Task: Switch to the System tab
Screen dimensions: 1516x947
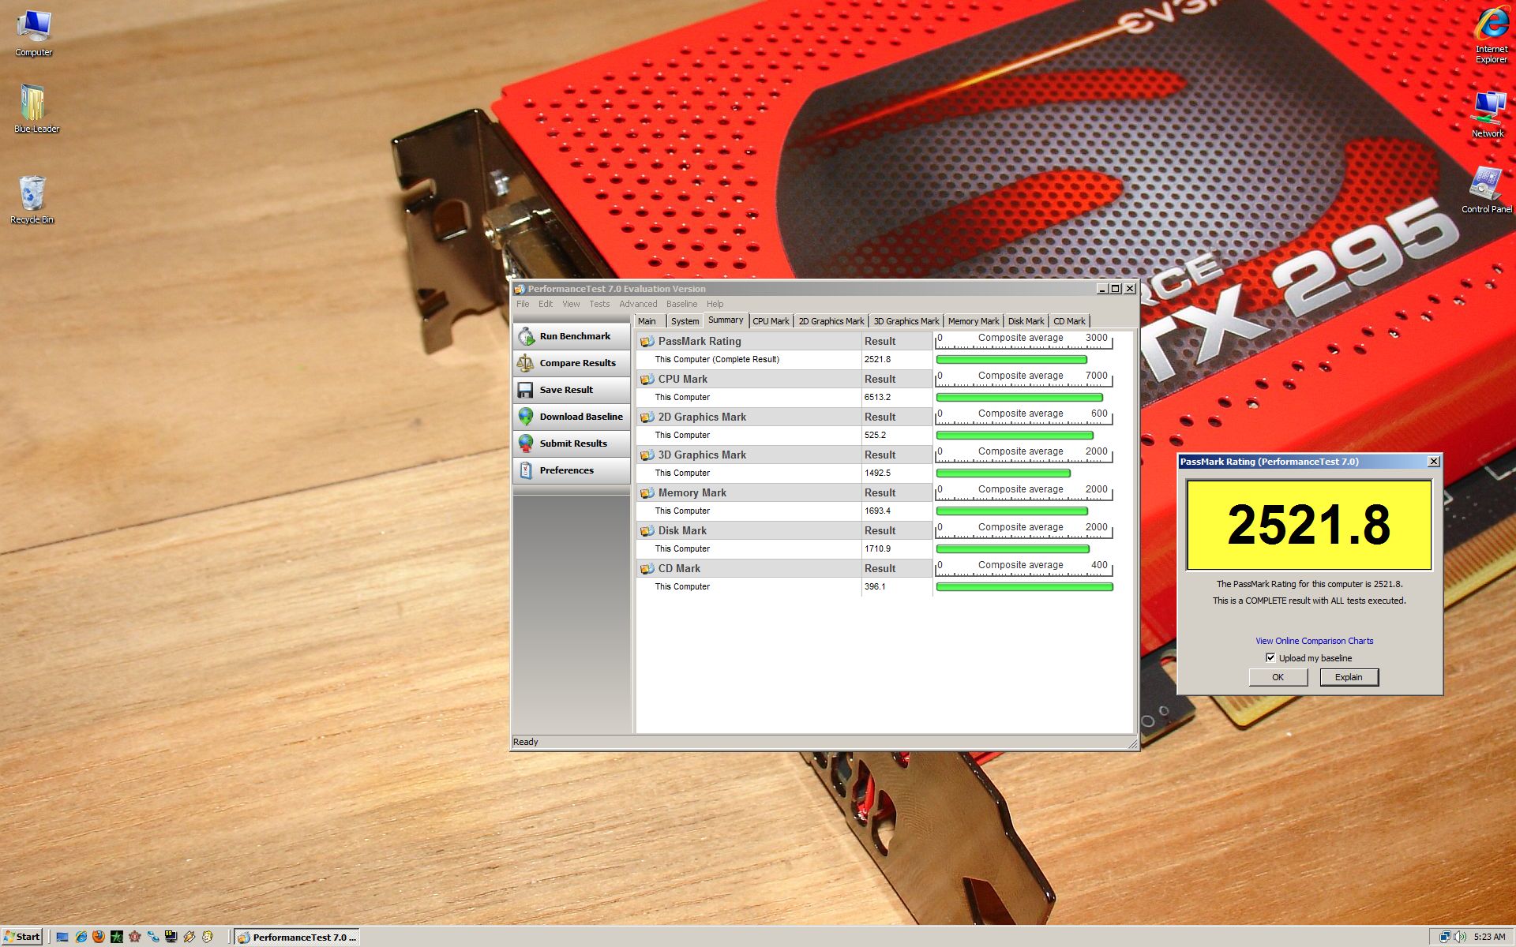Action: point(685,321)
